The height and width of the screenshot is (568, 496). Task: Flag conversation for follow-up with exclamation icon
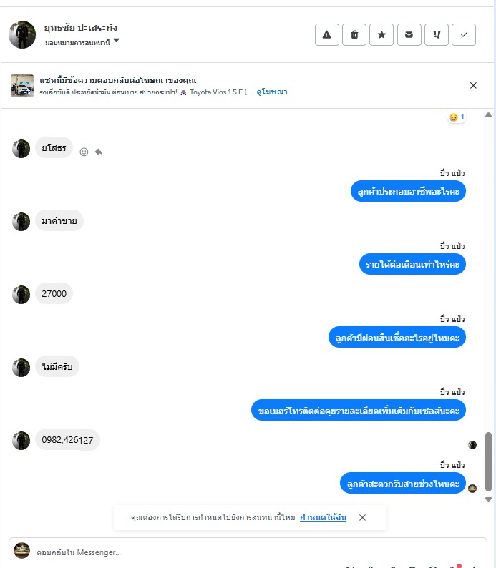pyautogui.click(x=437, y=35)
